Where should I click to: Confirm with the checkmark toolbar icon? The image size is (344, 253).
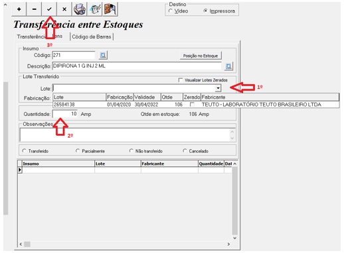(x=49, y=9)
